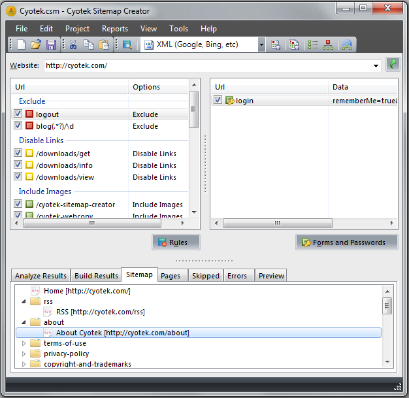Image resolution: width=409 pixels, height=398 pixels.
Task: Click the rules list vertical scrollbar thumb
Action: coord(193,109)
